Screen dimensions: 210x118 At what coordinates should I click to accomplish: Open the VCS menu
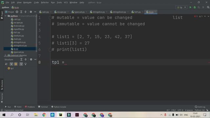[x=66, y=2]
